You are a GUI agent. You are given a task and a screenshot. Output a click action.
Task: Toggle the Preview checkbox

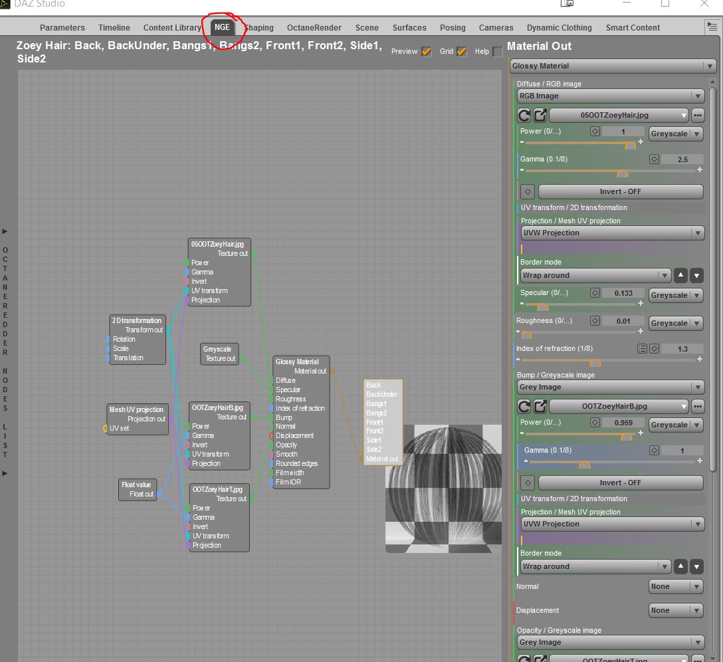click(427, 51)
